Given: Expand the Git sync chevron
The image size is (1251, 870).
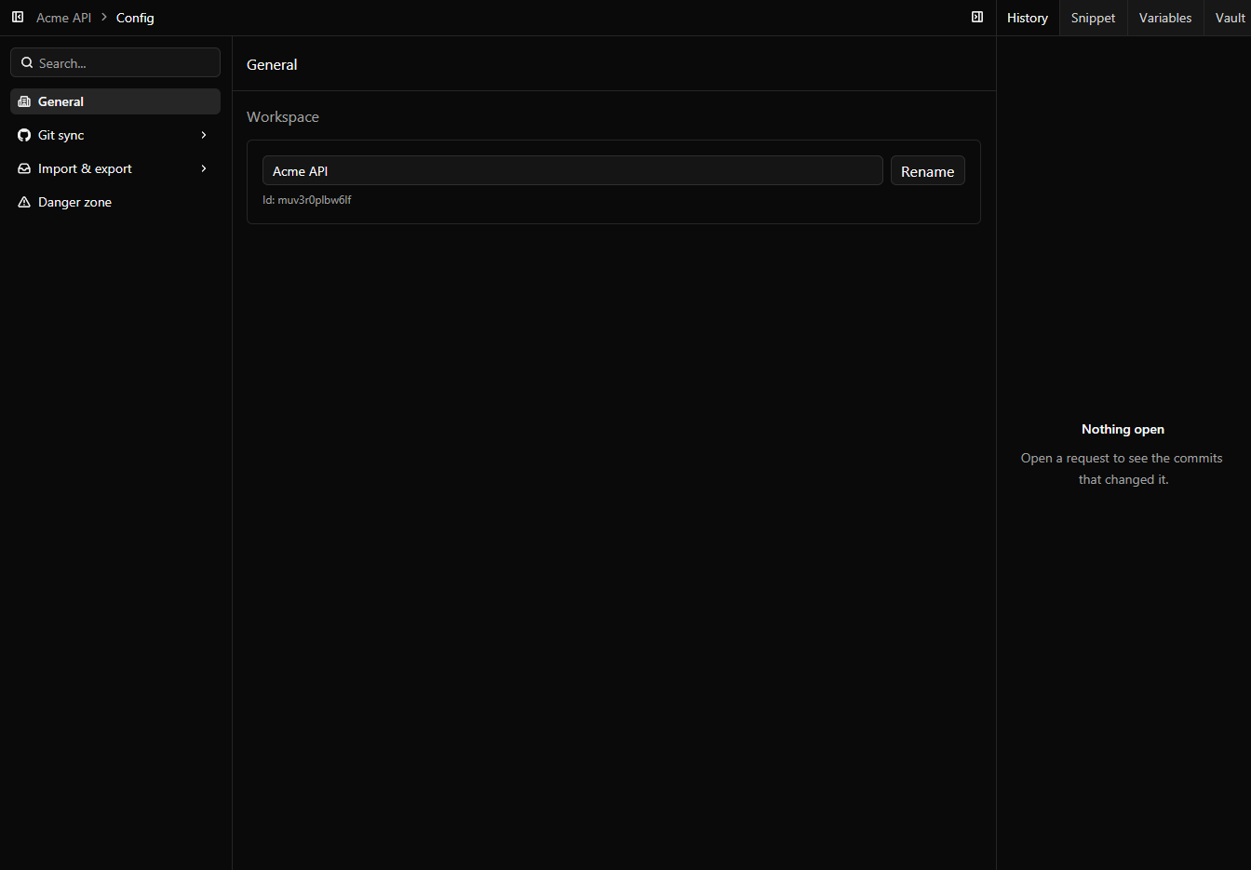Looking at the screenshot, I should click(x=204, y=135).
